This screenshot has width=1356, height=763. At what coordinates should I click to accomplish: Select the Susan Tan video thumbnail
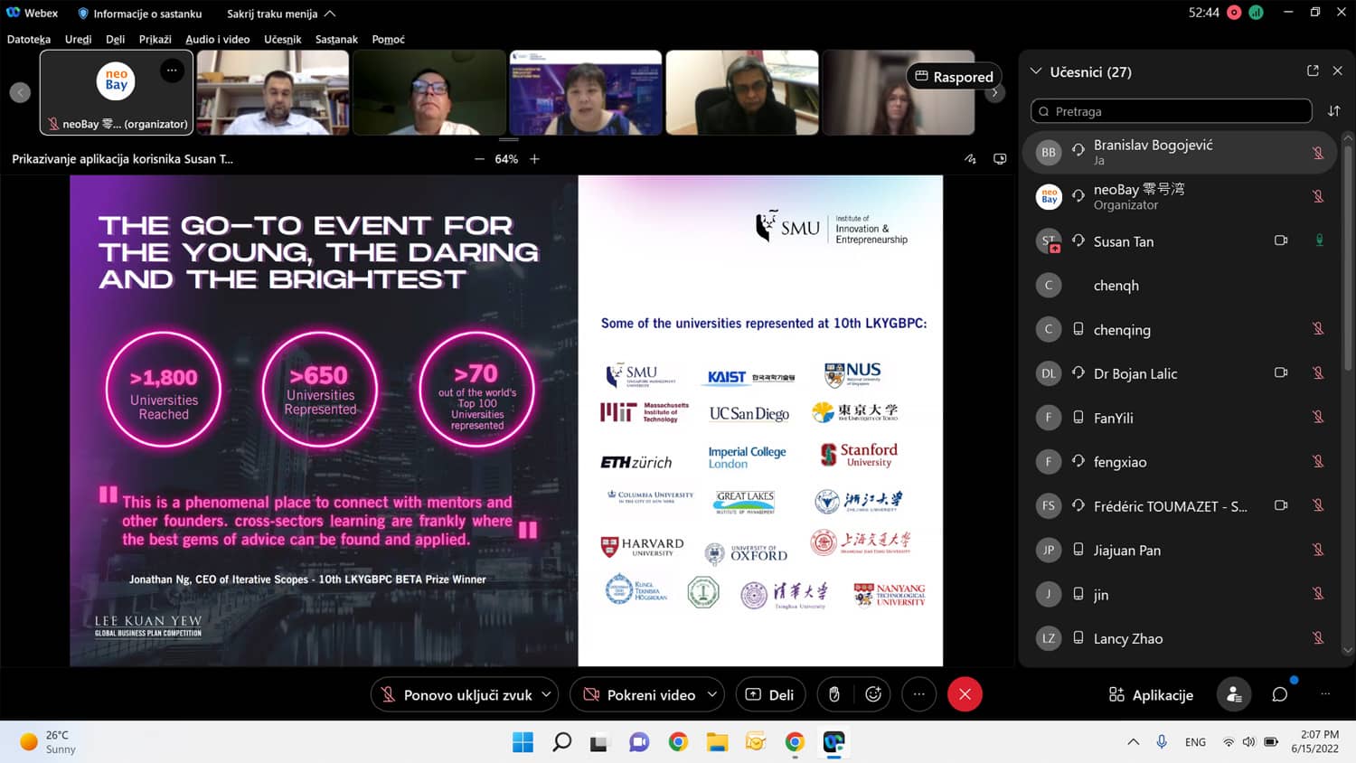point(586,92)
